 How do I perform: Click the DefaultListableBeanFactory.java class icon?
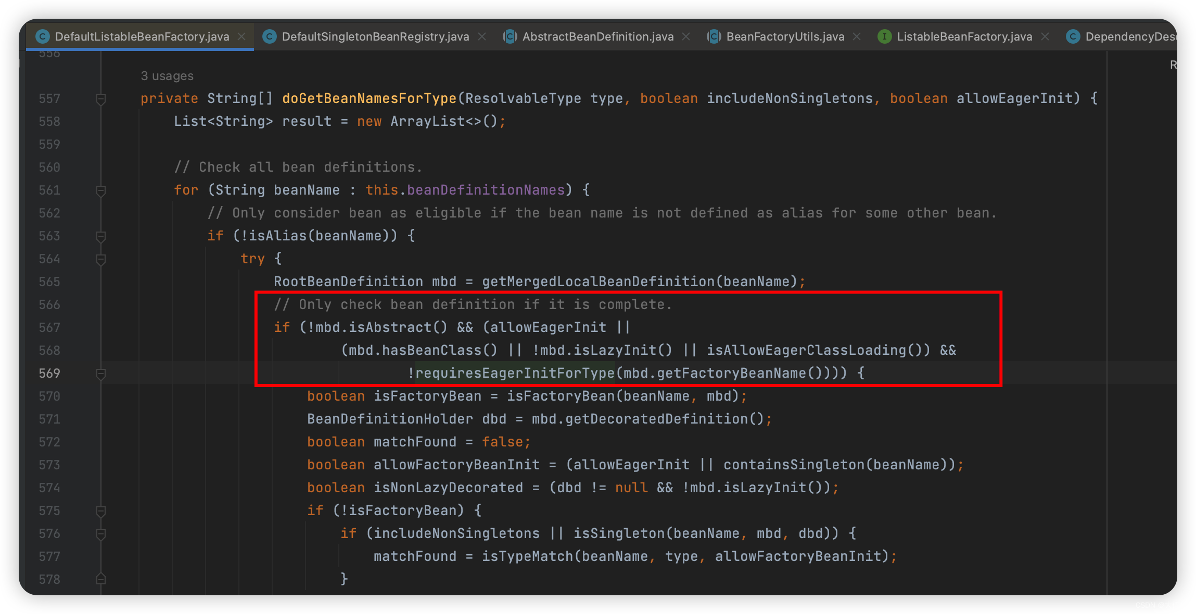click(x=43, y=36)
